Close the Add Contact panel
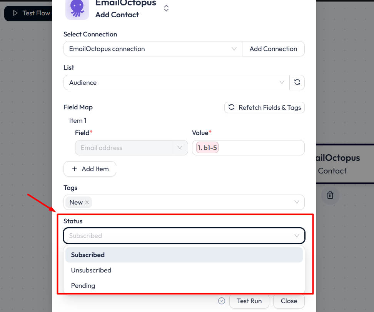This screenshot has width=374, height=312. tap(289, 301)
